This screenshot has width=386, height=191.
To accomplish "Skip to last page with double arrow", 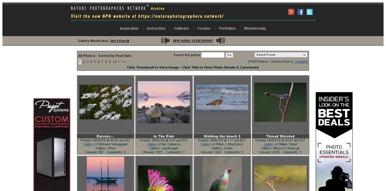I will (x=124, y=62).
